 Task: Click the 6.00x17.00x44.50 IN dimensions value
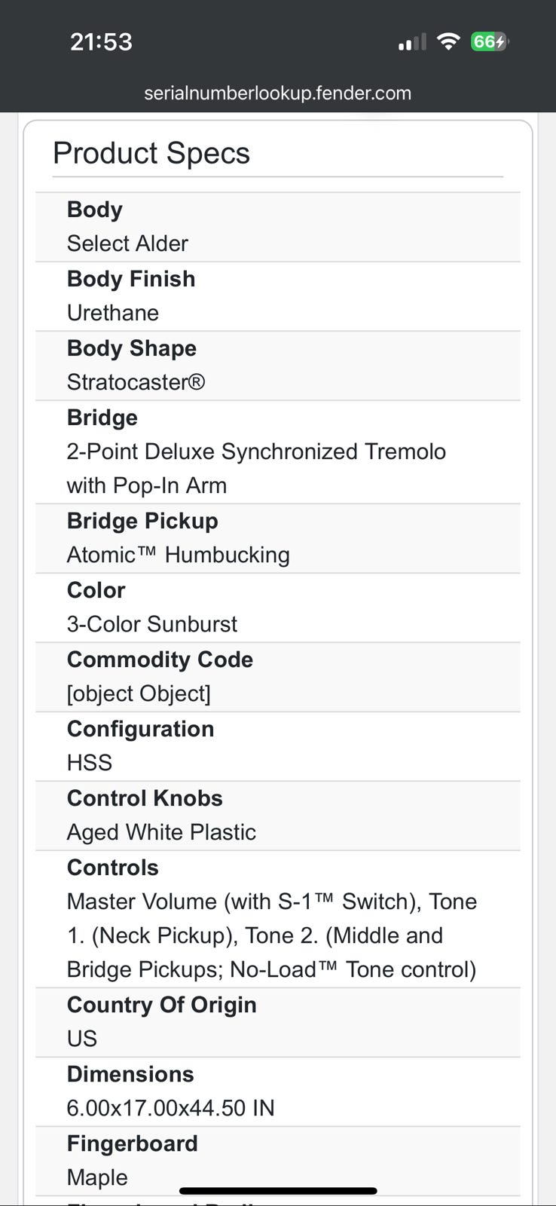coord(170,1108)
